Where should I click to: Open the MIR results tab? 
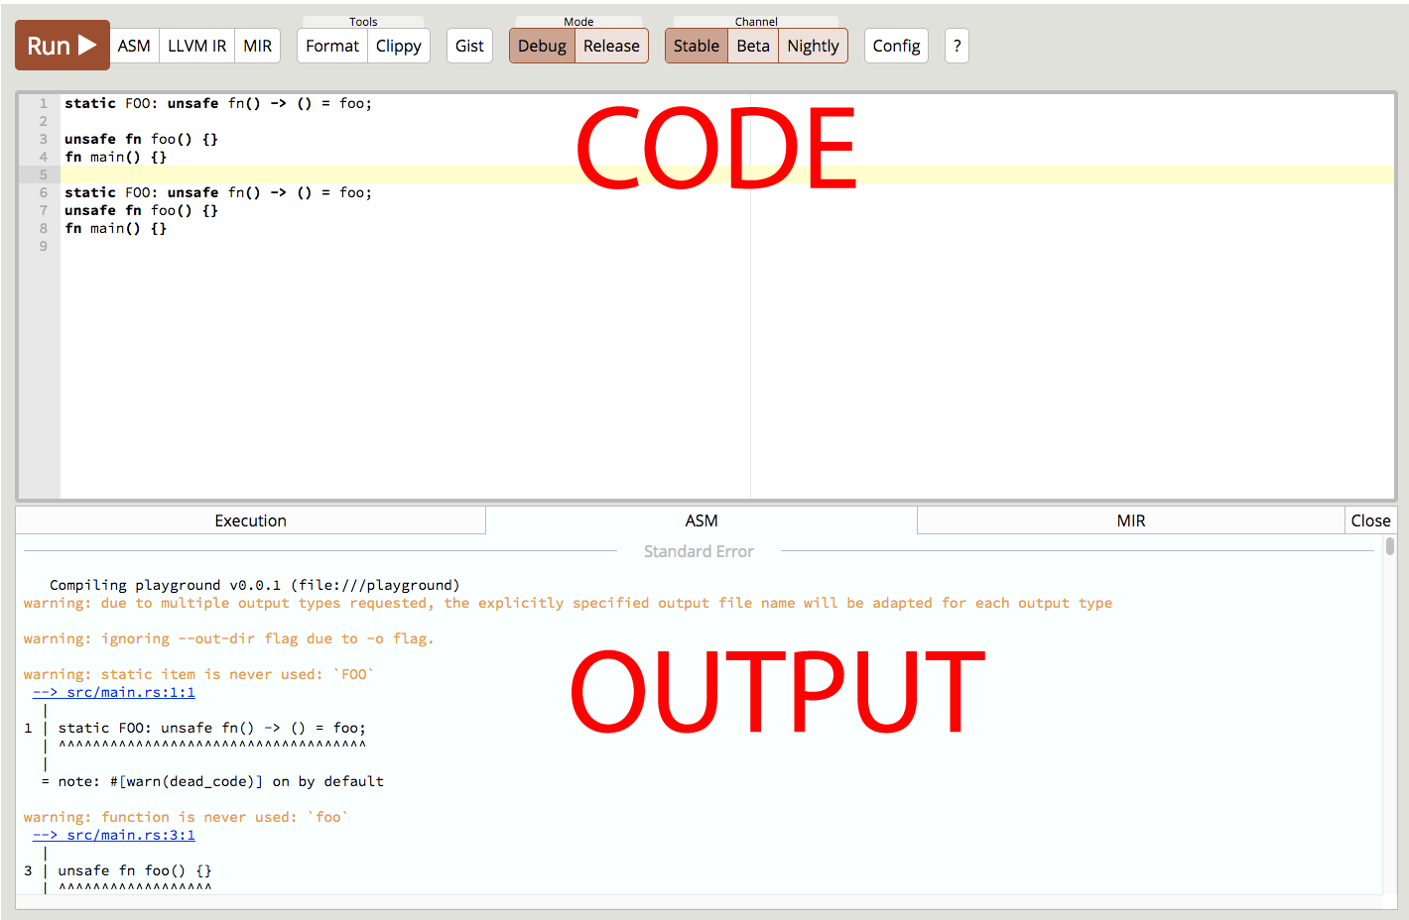pyautogui.click(x=1130, y=519)
